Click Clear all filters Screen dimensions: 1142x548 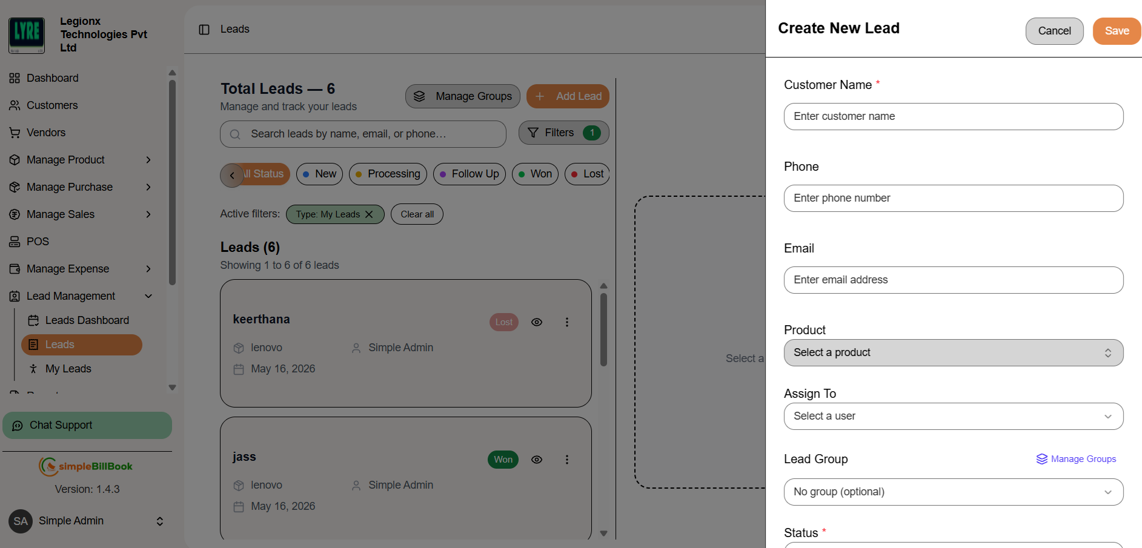click(417, 214)
